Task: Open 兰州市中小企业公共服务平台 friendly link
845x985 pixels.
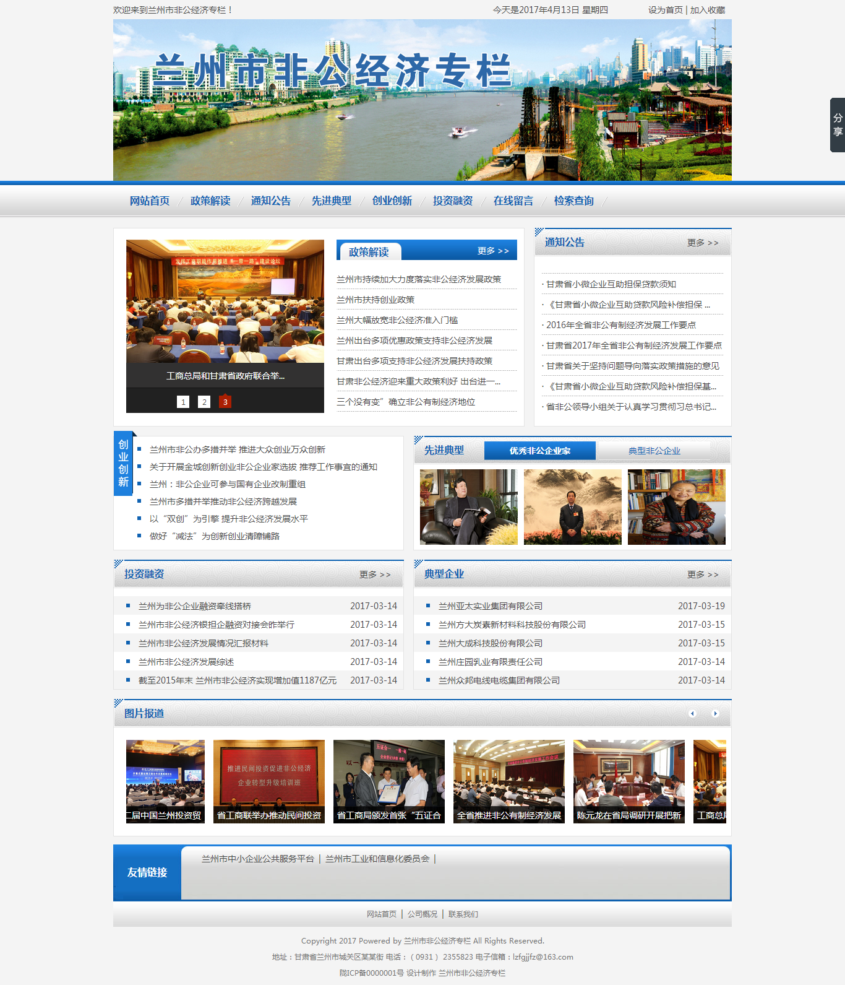Action: click(x=257, y=859)
